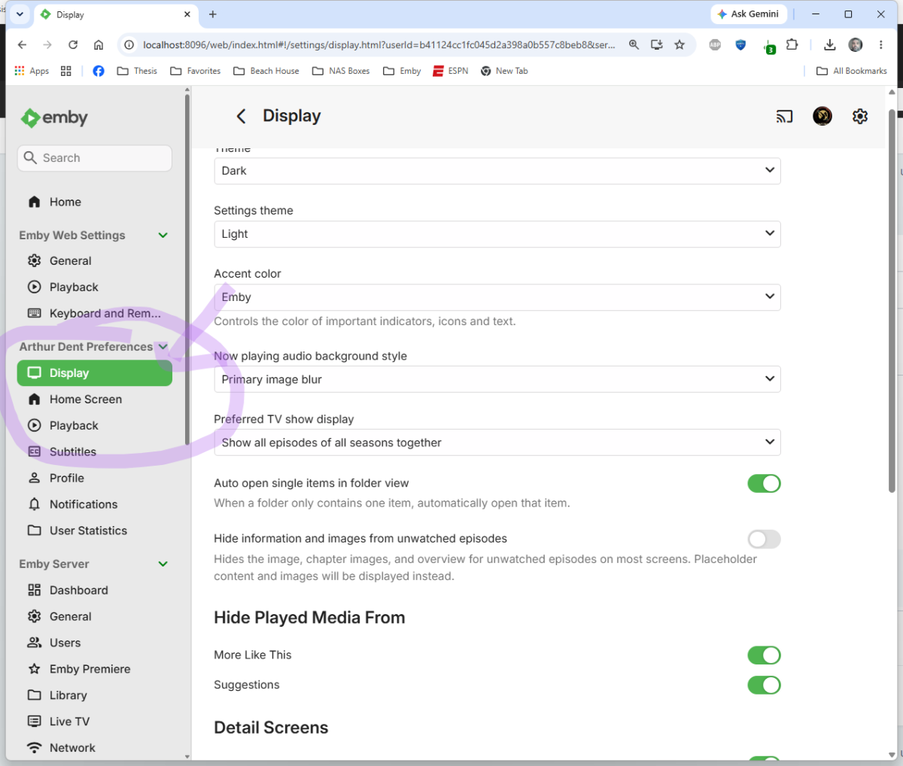
Task: Open Home Screen preferences
Action: [x=95, y=400]
